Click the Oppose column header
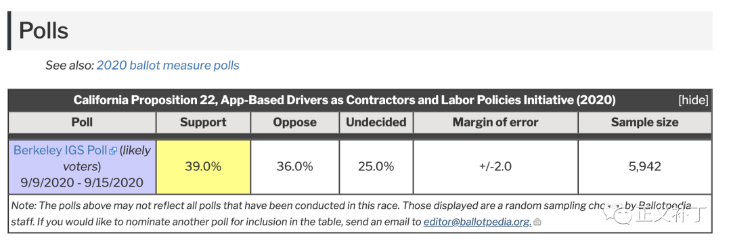 click(294, 122)
